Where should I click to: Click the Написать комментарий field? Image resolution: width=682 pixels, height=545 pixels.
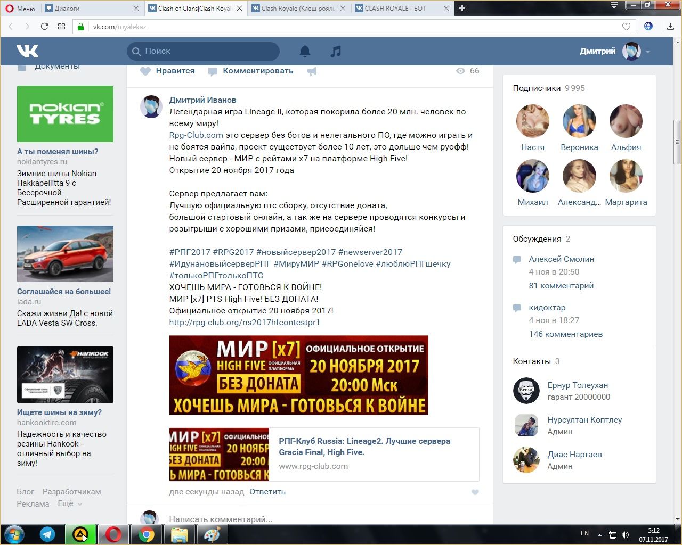click(x=324, y=519)
